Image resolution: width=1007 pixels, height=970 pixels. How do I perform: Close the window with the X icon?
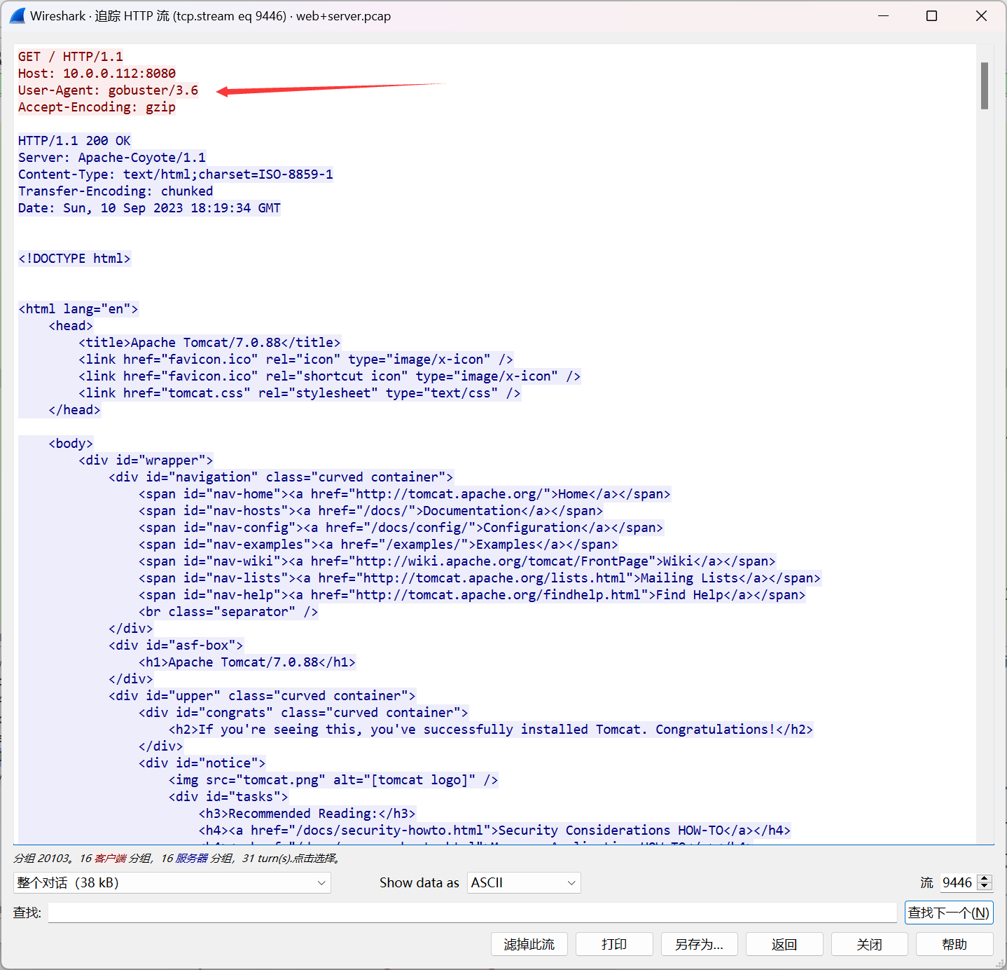click(x=981, y=15)
